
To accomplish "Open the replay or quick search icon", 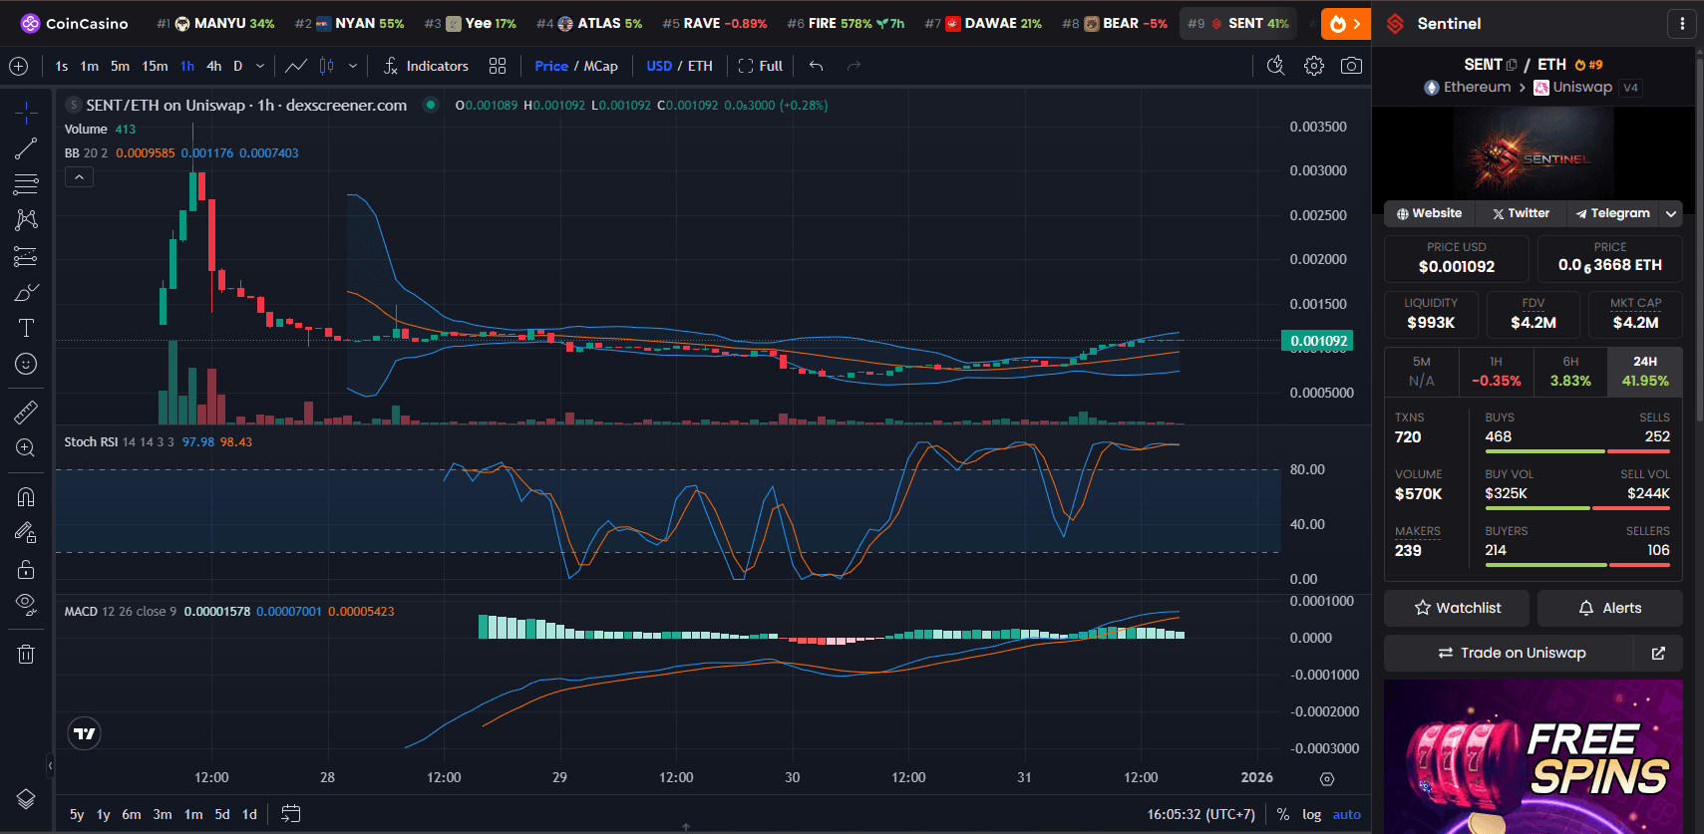I will 1275,66.
